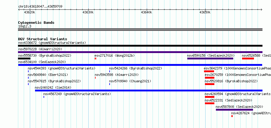
Task: Click the chr18:43618047..43659709 coordinate label
Action: pos(40,7)
